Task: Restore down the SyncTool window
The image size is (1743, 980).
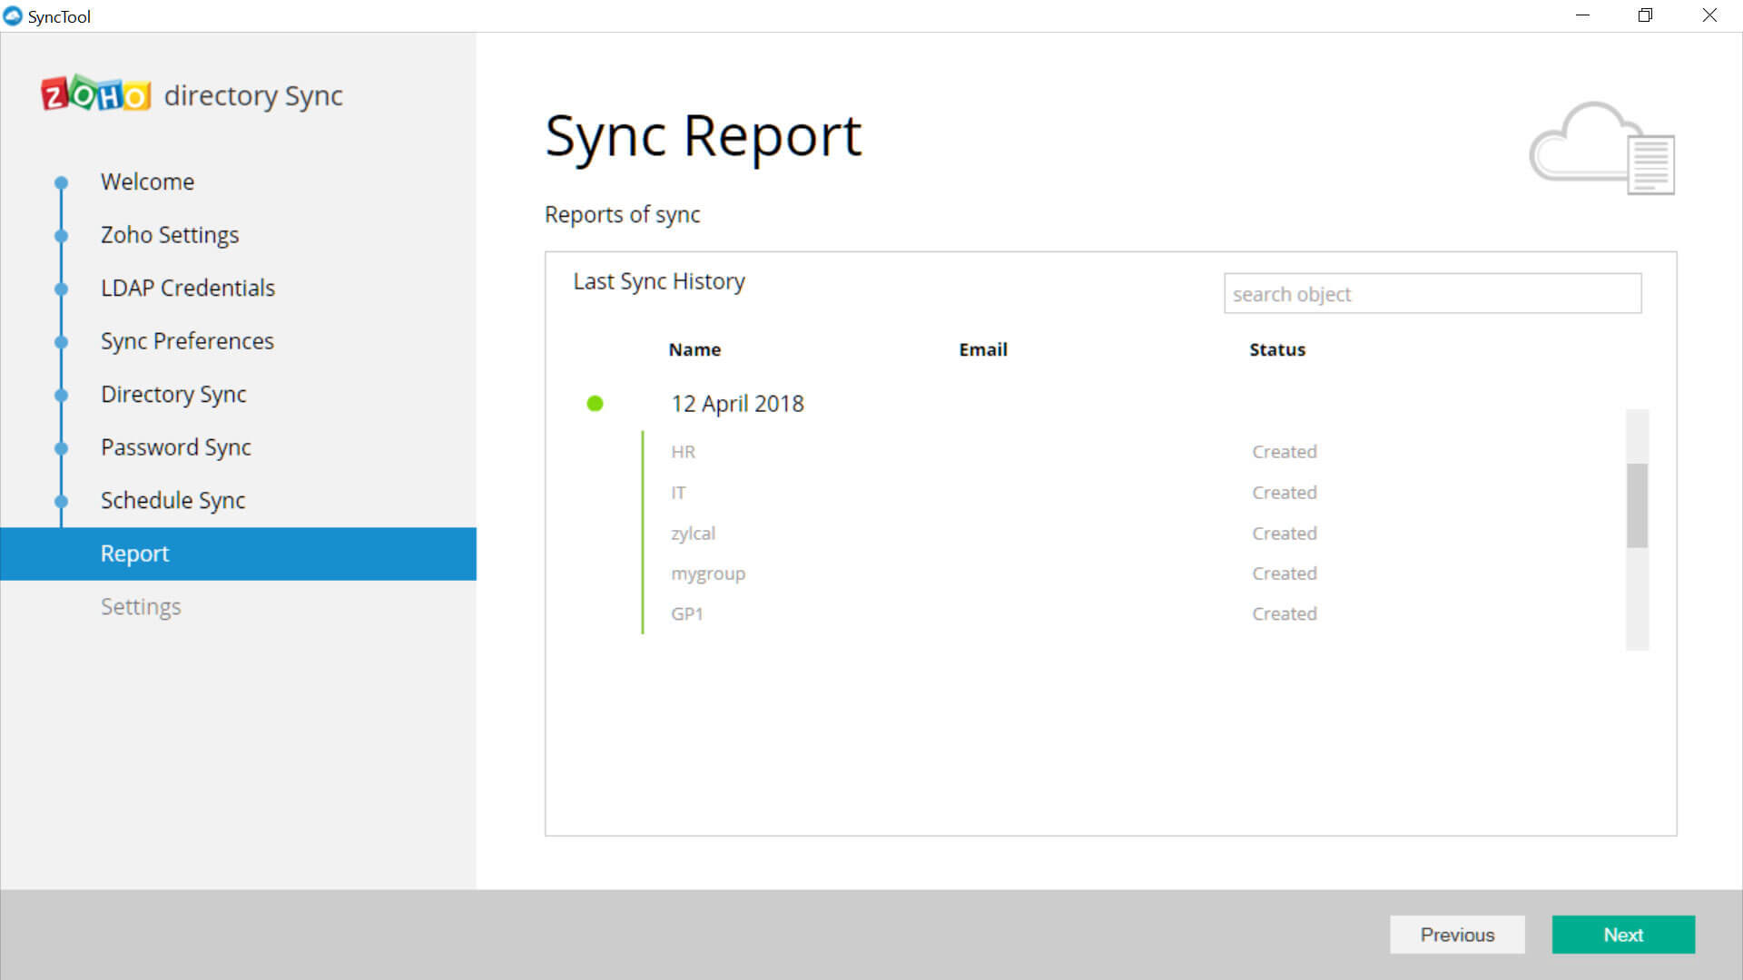Action: 1645,15
